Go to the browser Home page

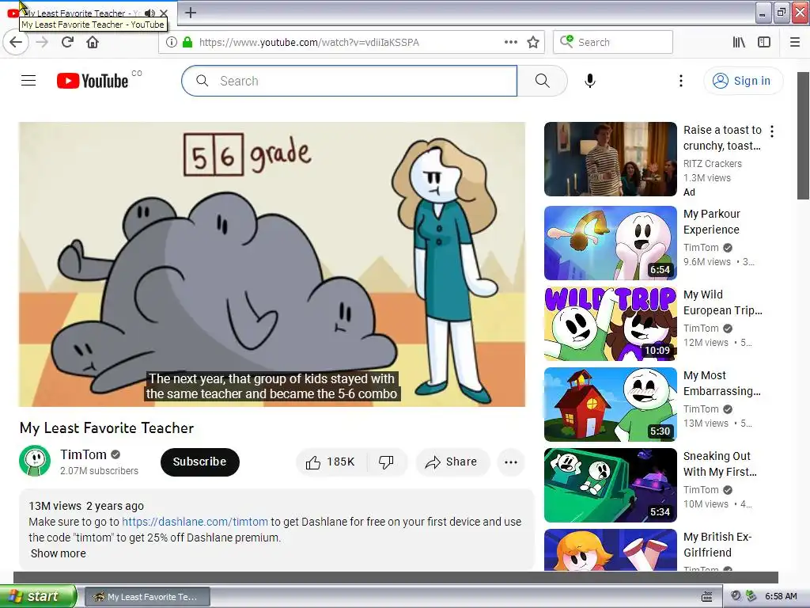pyautogui.click(x=93, y=43)
